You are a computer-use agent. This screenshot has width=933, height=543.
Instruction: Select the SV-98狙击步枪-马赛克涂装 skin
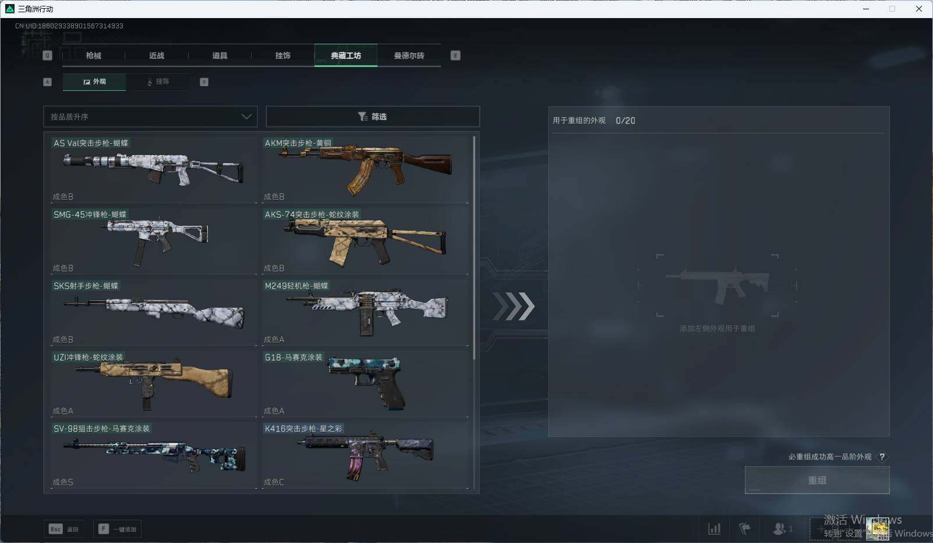pyautogui.click(x=154, y=455)
